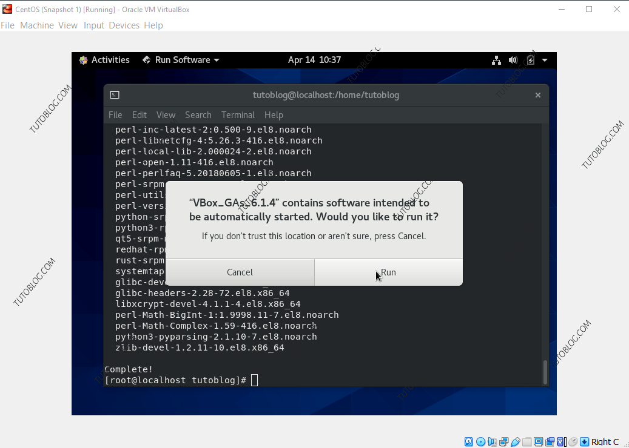The image size is (629, 448).
Task: Open the VirtualBox Machine menu
Action: pyautogui.click(x=37, y=25)
